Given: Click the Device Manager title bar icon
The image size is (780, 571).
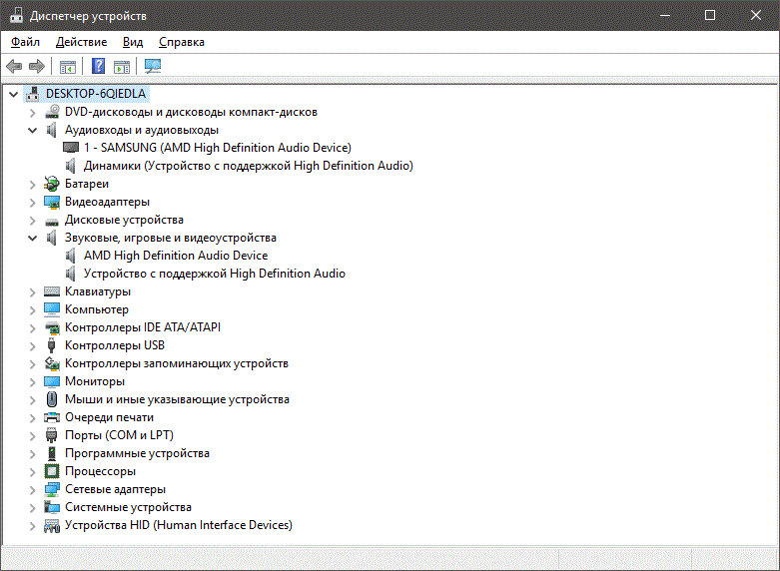Looking at the screenshot, I should tap(16, 15).
